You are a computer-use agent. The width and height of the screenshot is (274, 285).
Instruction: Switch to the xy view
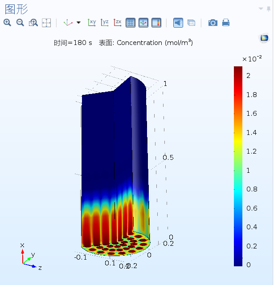[x=92, y=23]
